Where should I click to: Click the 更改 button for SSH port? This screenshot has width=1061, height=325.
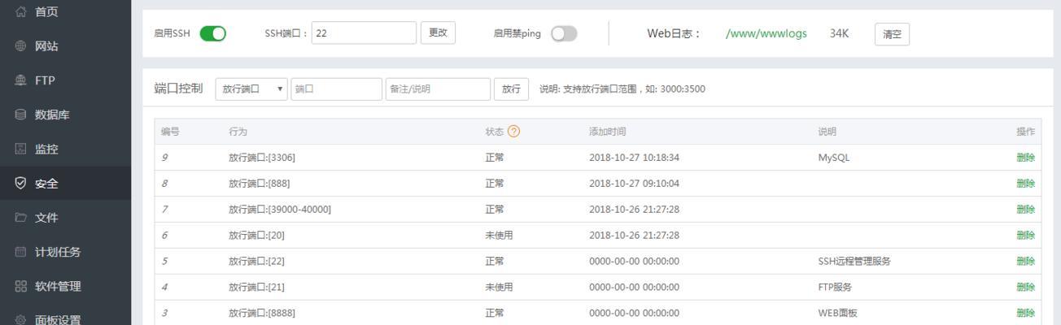pyautogui.click(x=438, y=32)
